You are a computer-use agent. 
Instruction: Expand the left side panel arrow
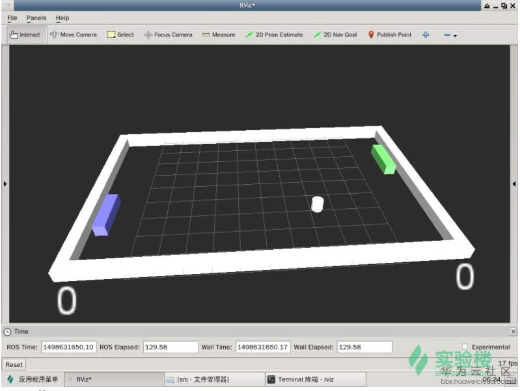5,183
